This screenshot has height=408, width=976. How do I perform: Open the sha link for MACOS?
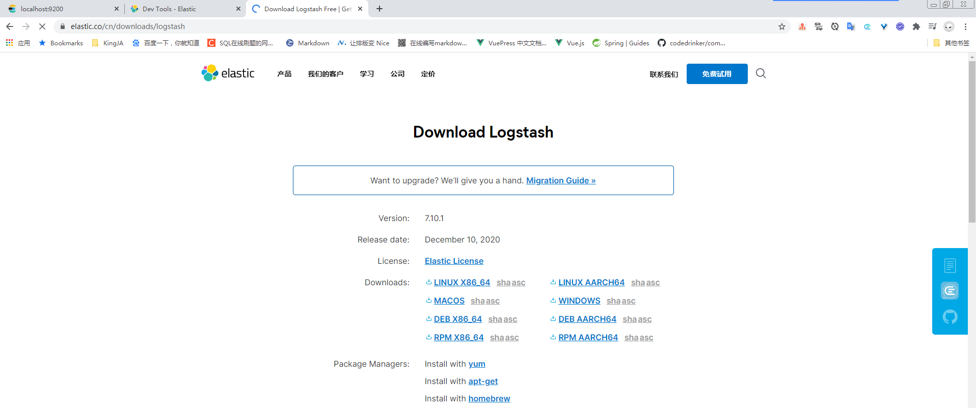tap(477, 301)
